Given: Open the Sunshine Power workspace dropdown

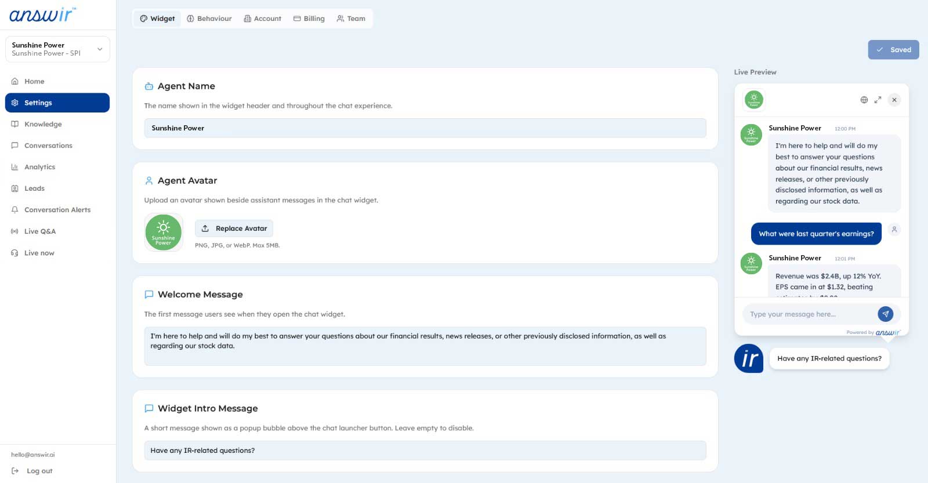Looking at the screenshot, I should click(57, 49).
